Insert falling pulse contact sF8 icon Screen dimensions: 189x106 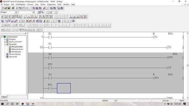point(44,16)
